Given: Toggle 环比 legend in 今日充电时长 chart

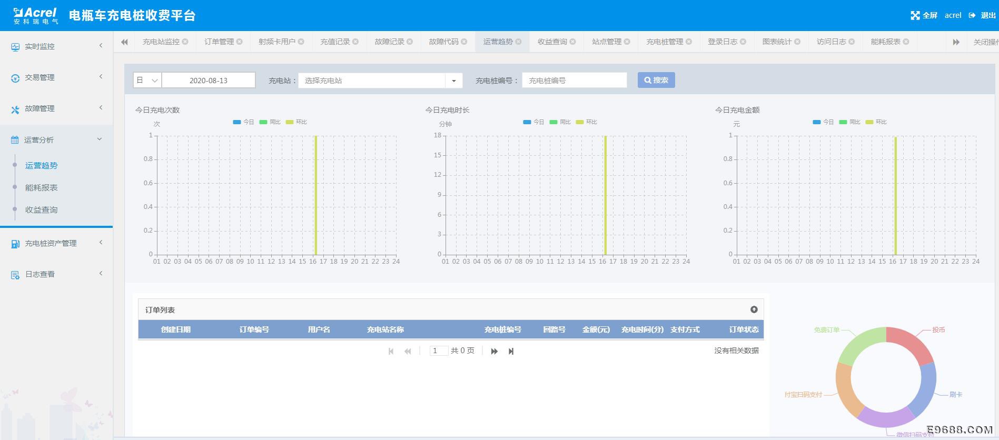Looking at the screenshot, I should pos(586,122).
